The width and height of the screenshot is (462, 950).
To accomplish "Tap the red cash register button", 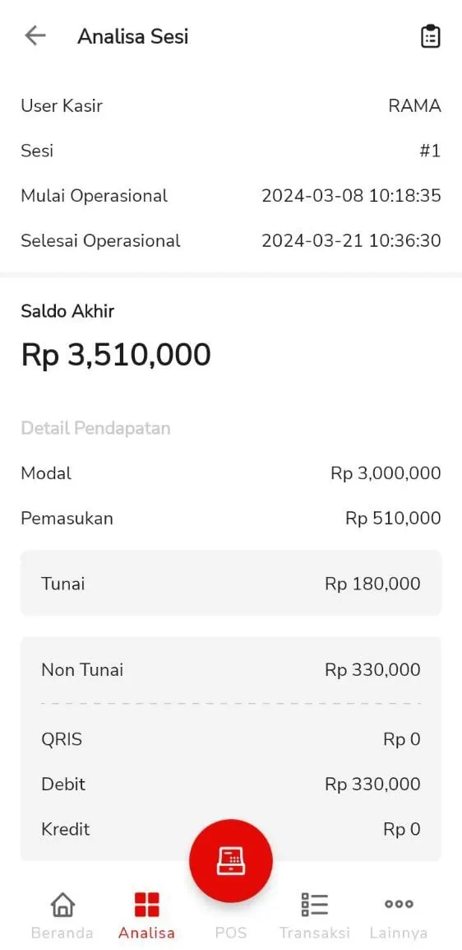I will 231,860.
